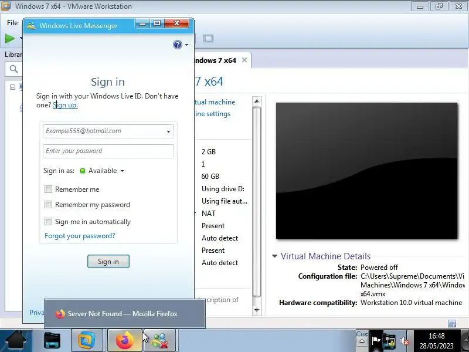Click the VMware device list scroll up arrow
The height and width of the screenshot is (352, 469).
(x=257, y=101)
